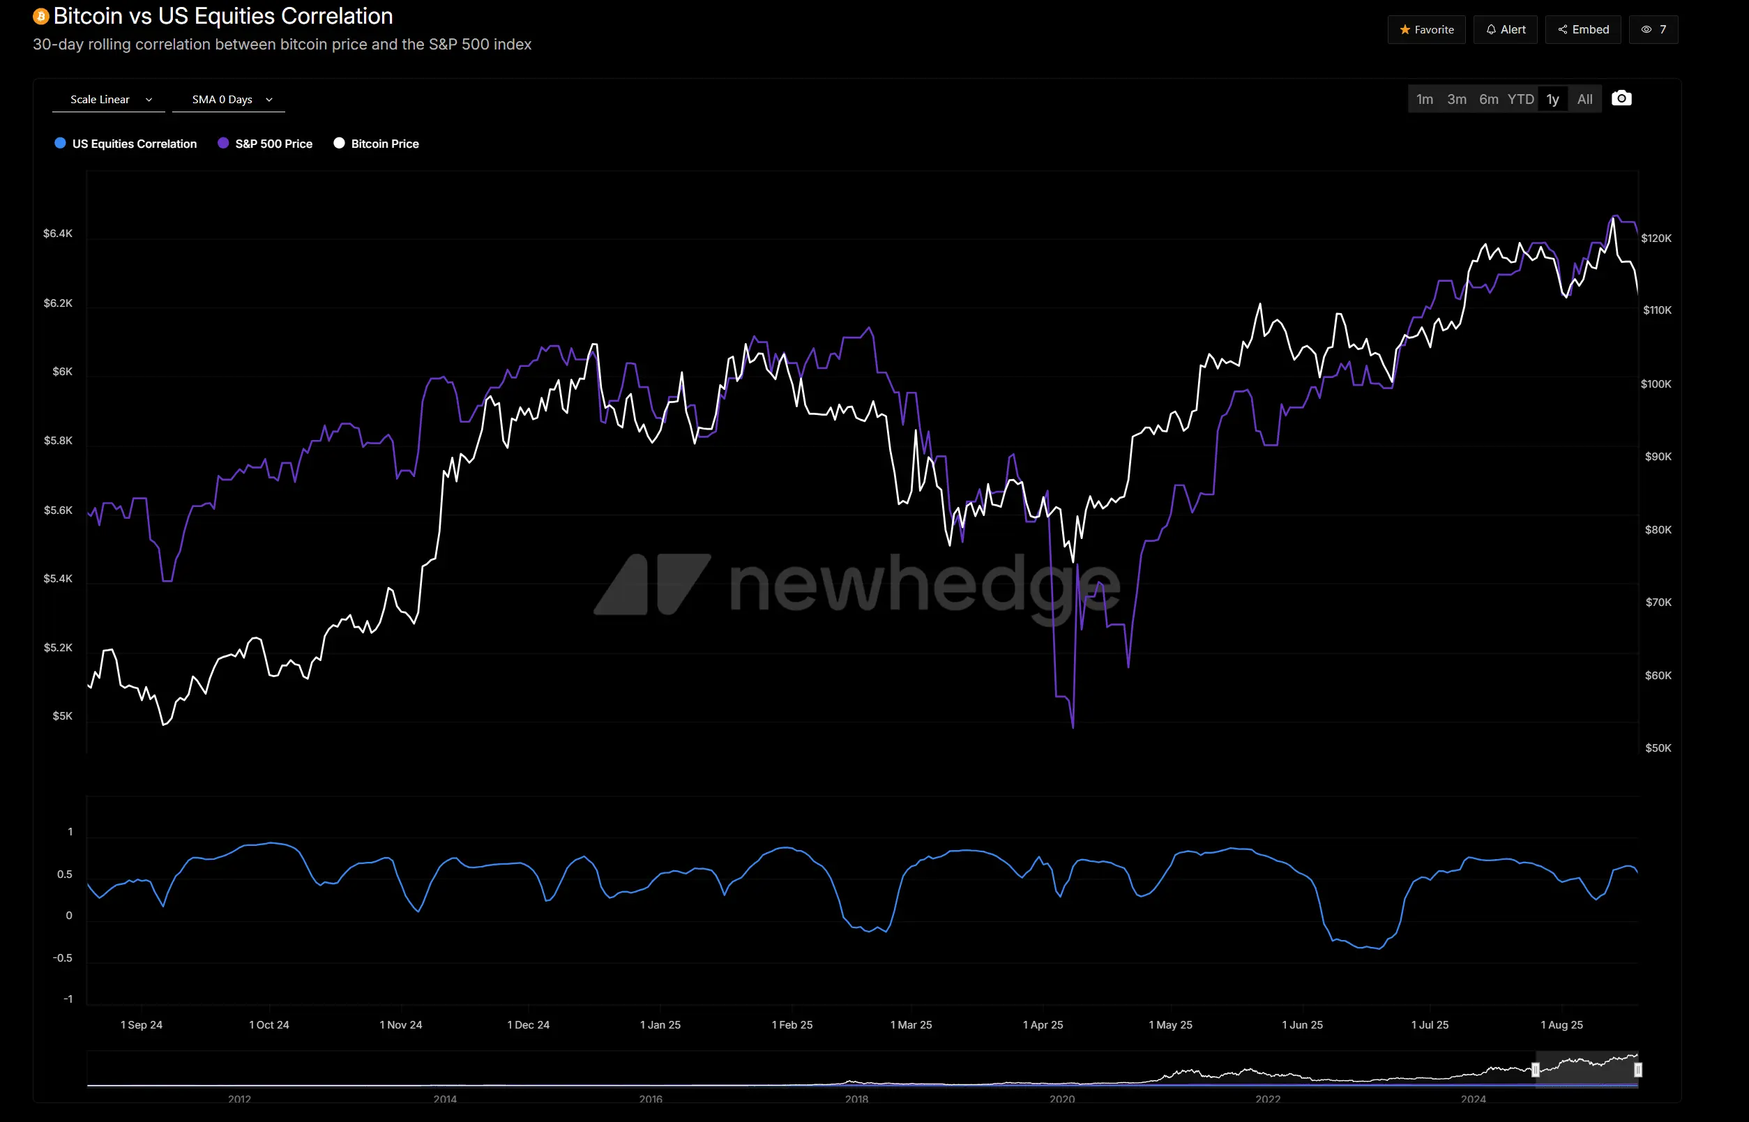Click the camera screenshot icon

1621,98
